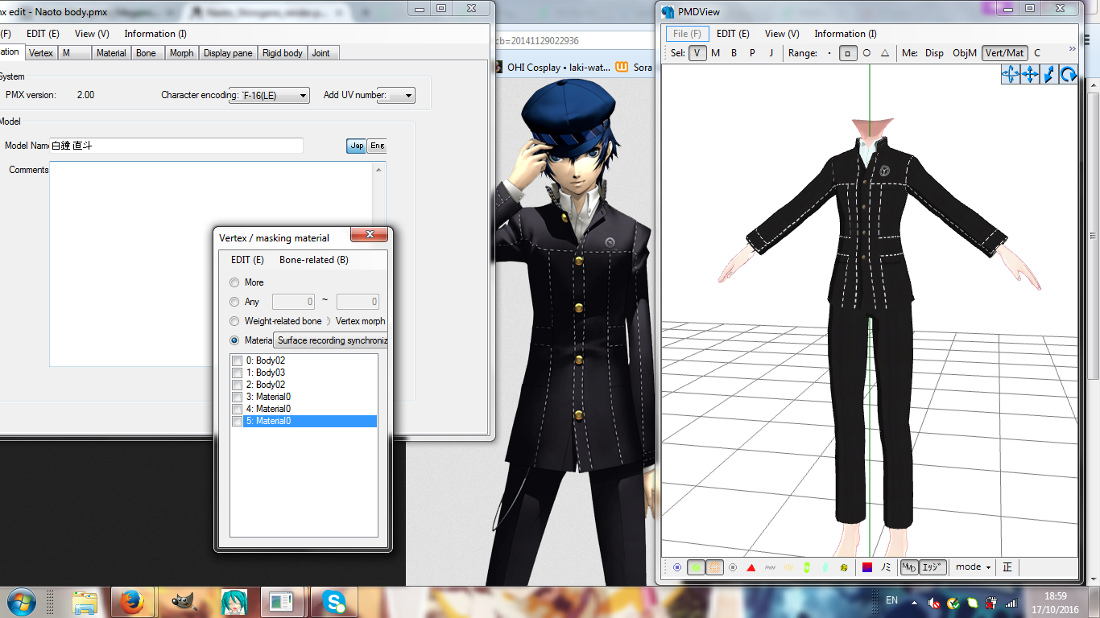Click the Vert/Mat button in PMDView

click(1005, 53)
